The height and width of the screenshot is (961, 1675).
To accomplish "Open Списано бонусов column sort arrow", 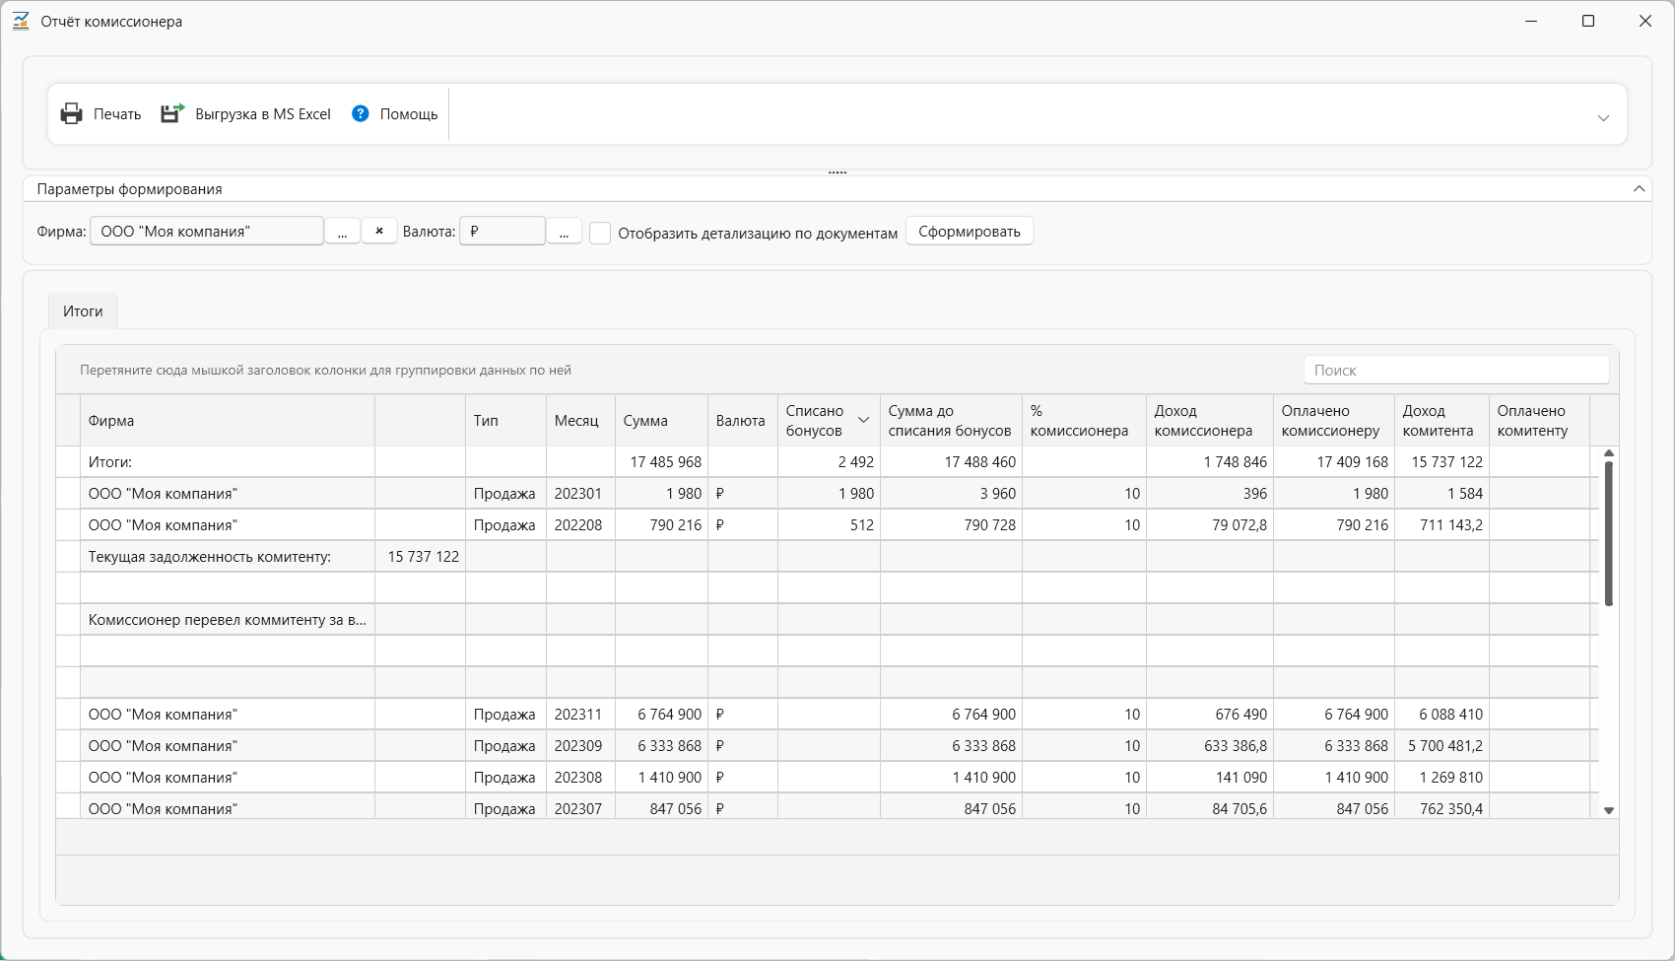I will [864, 421].
